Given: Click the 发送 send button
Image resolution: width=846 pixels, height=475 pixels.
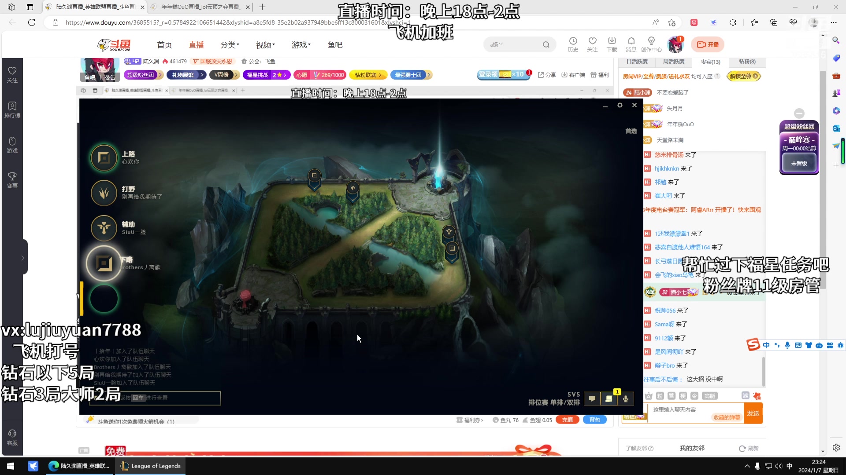Looking at the screenshot, I should click(753, 413).
